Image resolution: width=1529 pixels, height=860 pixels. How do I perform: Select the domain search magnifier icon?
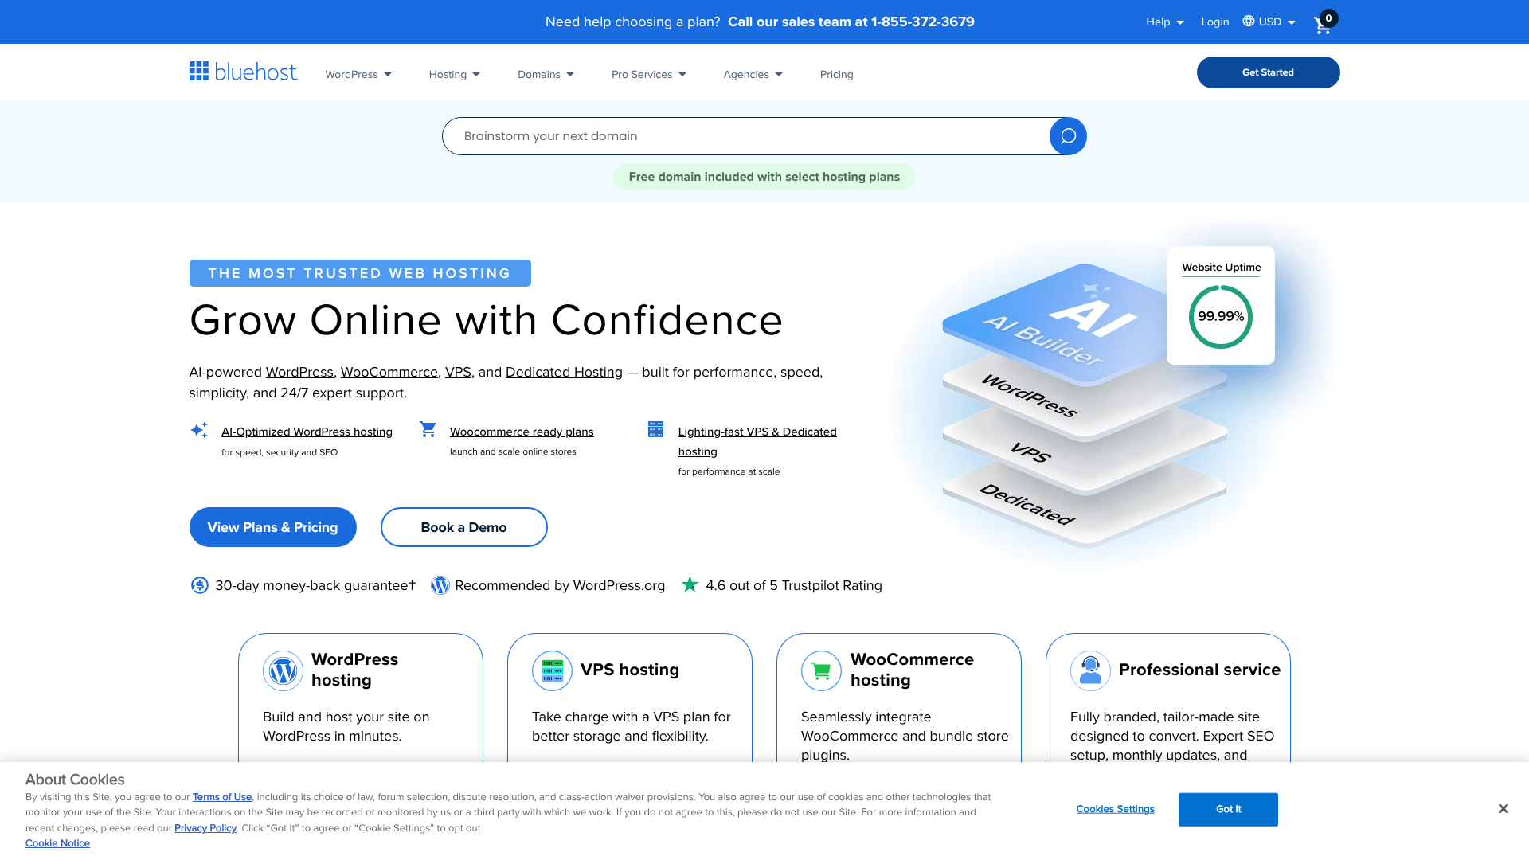[x=1067, y=135]
